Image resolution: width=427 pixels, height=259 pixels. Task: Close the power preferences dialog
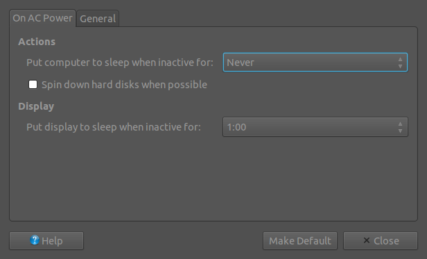380,240
